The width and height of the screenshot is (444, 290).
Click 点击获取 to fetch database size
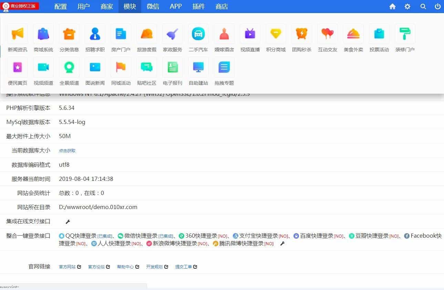tap(67, 151)
